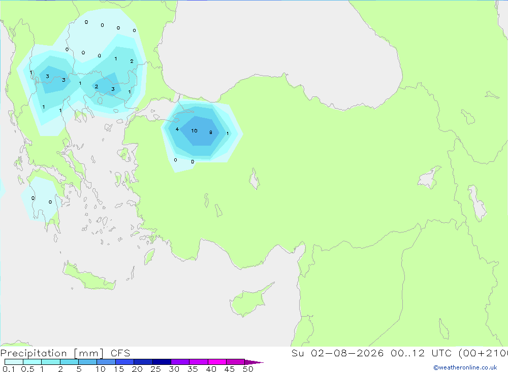The image size is (508, 372).
Task: Click the '0.1' legend scale label
Action: (9, 369)
